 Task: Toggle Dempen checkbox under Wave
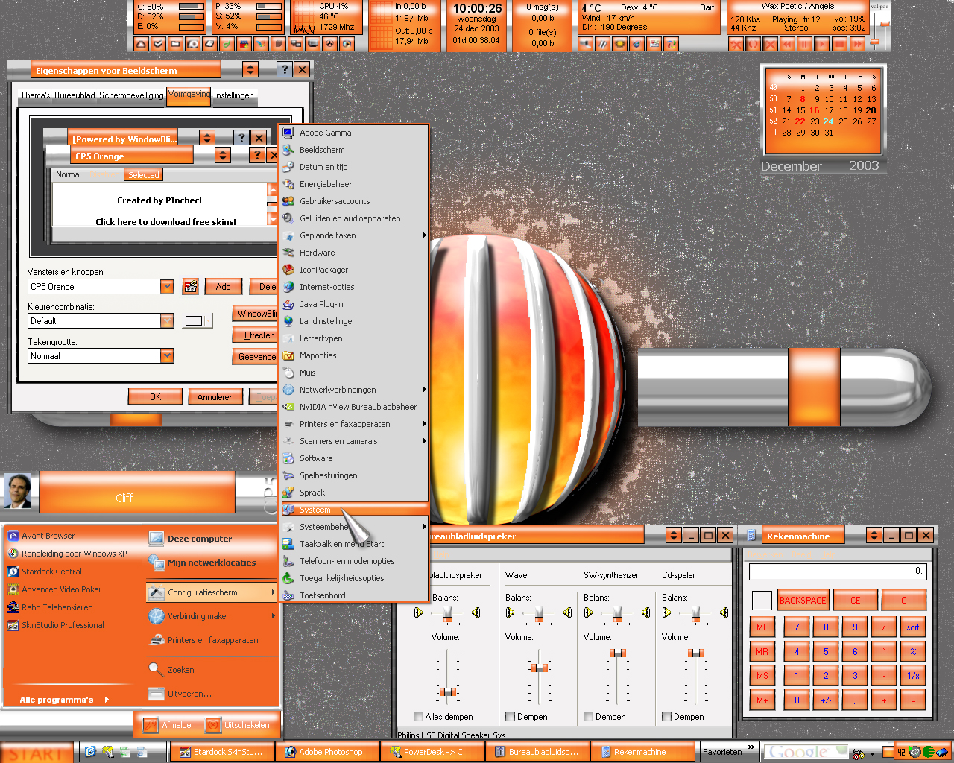510,717
